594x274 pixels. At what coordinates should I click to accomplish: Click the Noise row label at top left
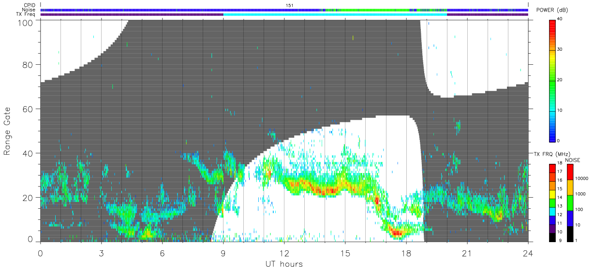[x=29, y=10]
